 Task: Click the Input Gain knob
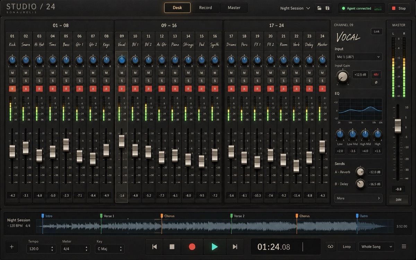click(x=343, y=76)
